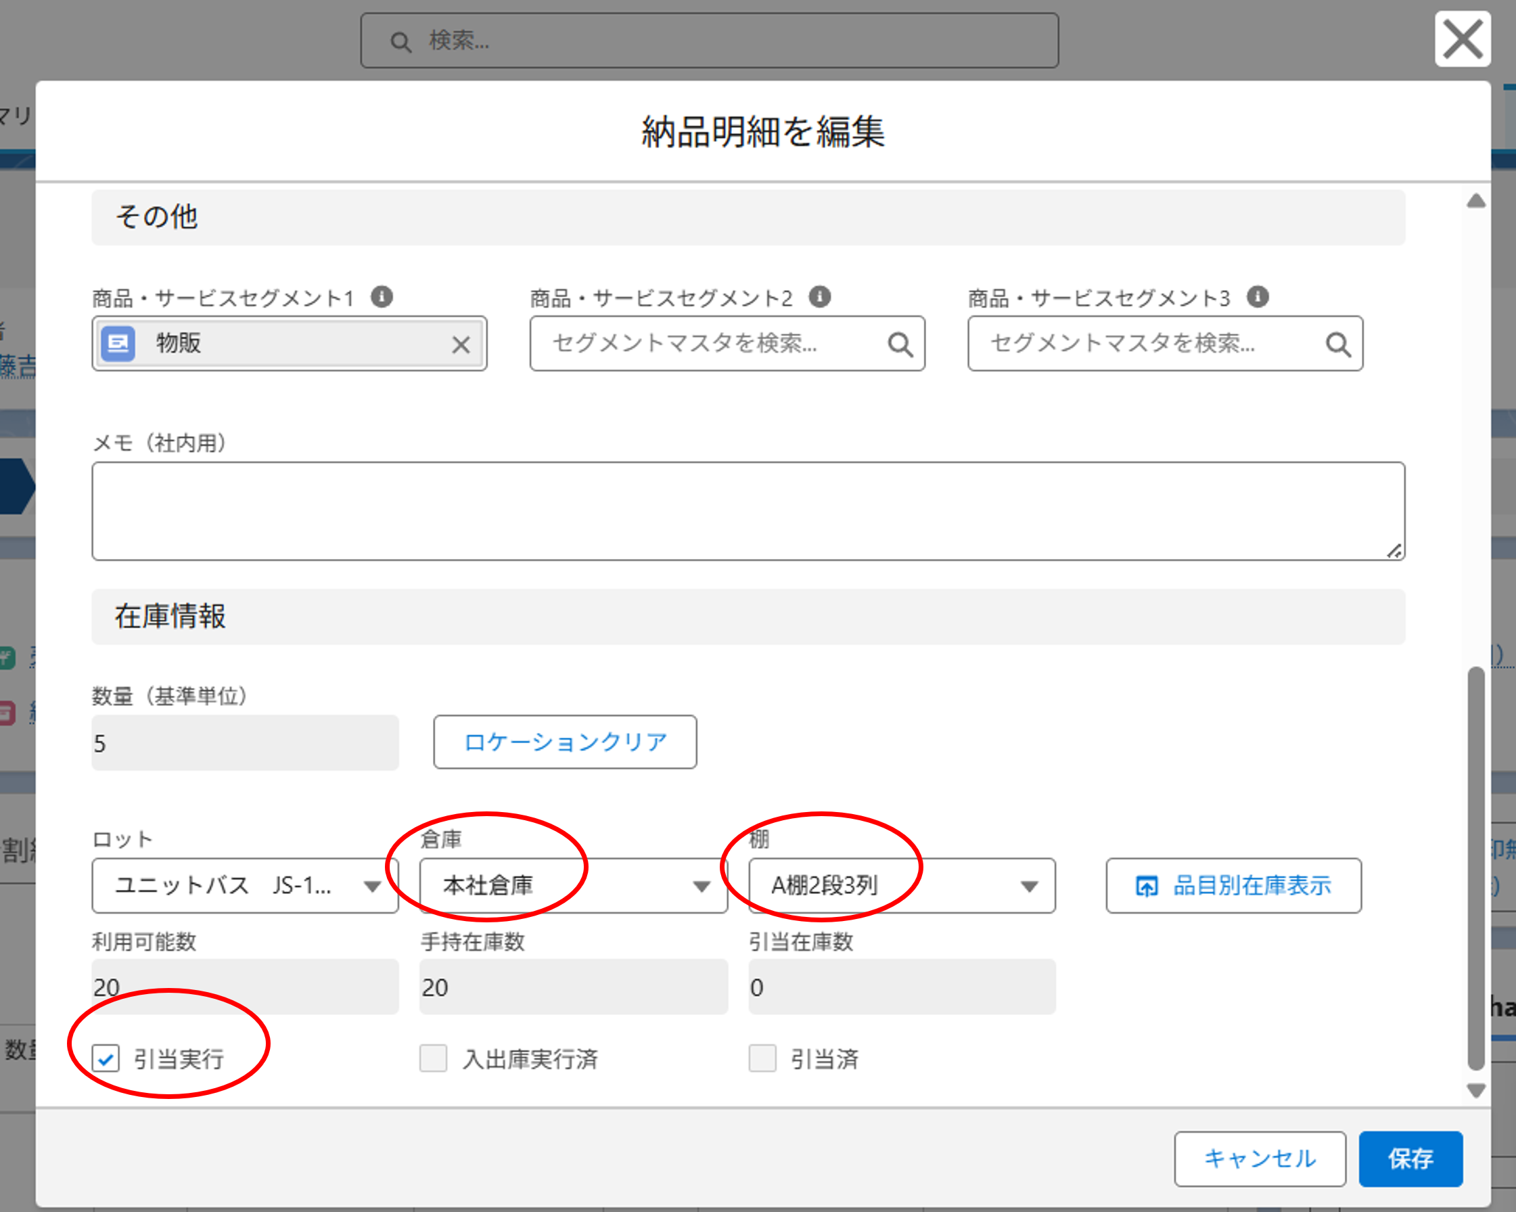This screenshot has height=1212, width=1516.
Task: Open the ロット dropdown
Action: pyautogui.click(x=246, y=886)
